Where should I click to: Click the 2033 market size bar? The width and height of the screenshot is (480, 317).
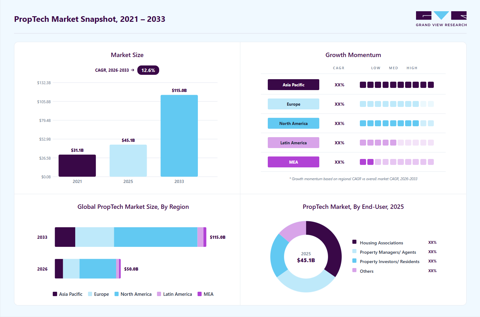(x=179, y=136)
